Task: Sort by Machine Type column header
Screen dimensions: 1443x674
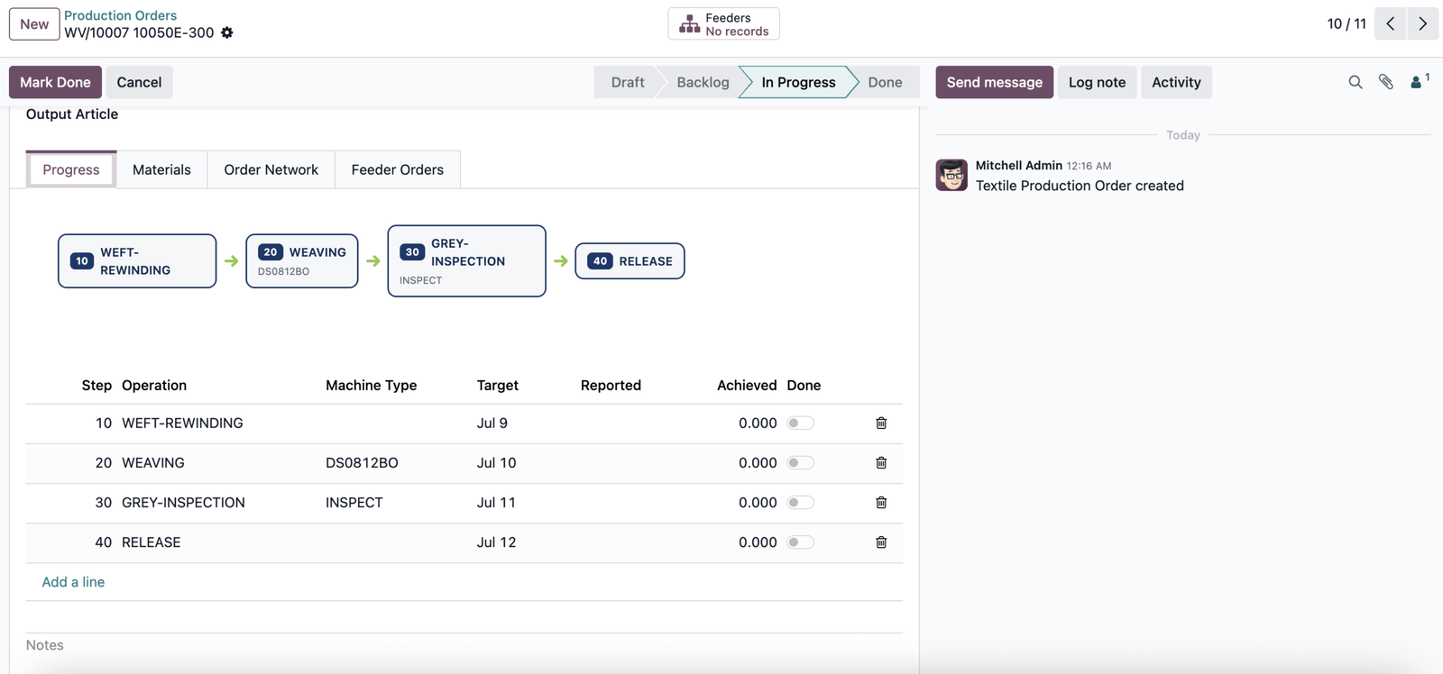Action: tap(371, 386)
